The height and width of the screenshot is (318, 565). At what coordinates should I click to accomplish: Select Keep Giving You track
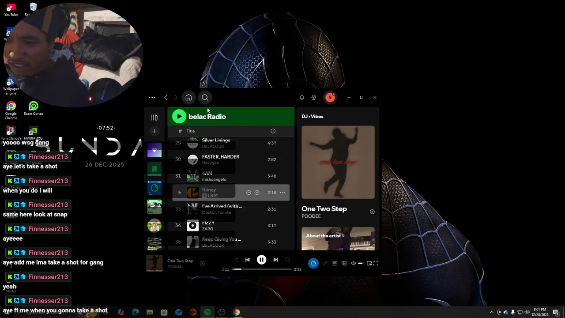tap(231, 242)
